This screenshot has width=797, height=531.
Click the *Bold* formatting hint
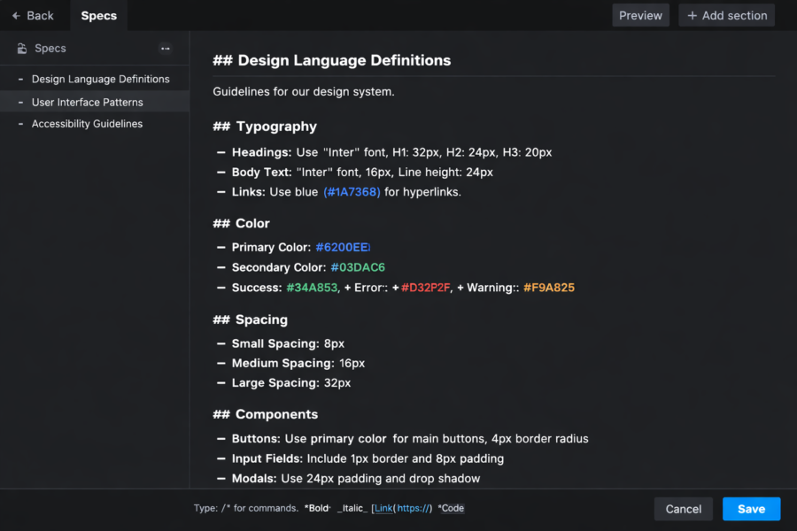pos(317,508)
